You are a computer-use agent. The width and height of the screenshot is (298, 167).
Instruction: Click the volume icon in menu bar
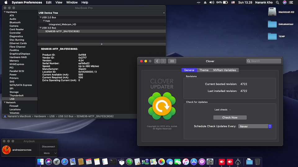[x=211, y=2]
